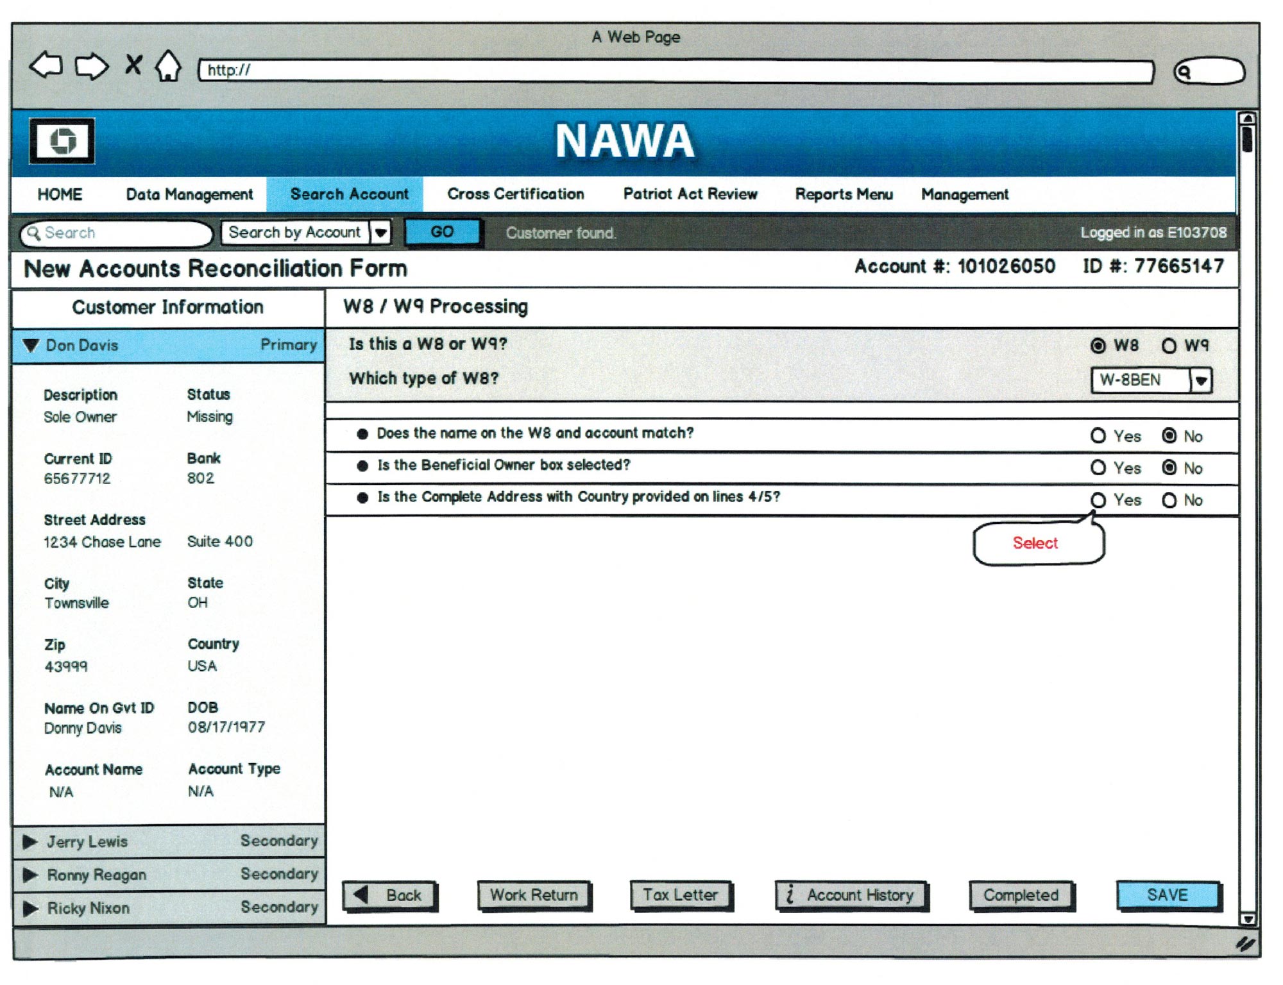
Task: Click the Tax Letter button
Action: coord(680,895)
